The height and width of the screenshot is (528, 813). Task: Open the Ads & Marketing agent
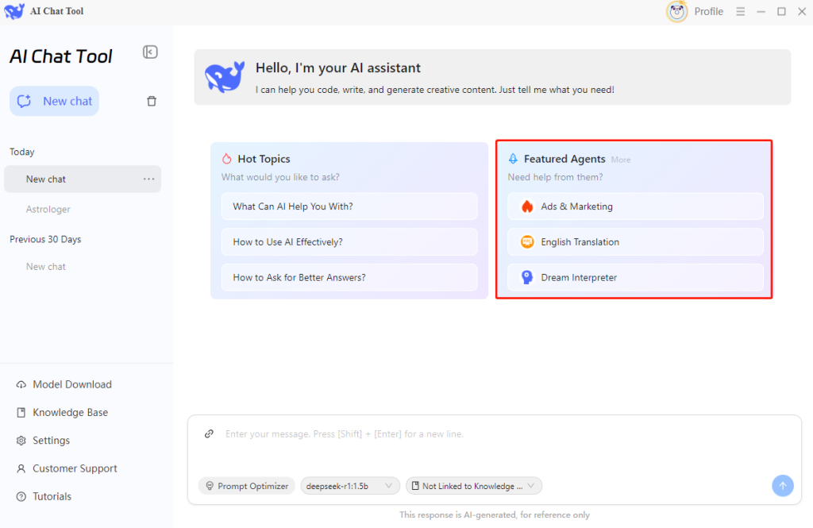click(x=635, y=206)
